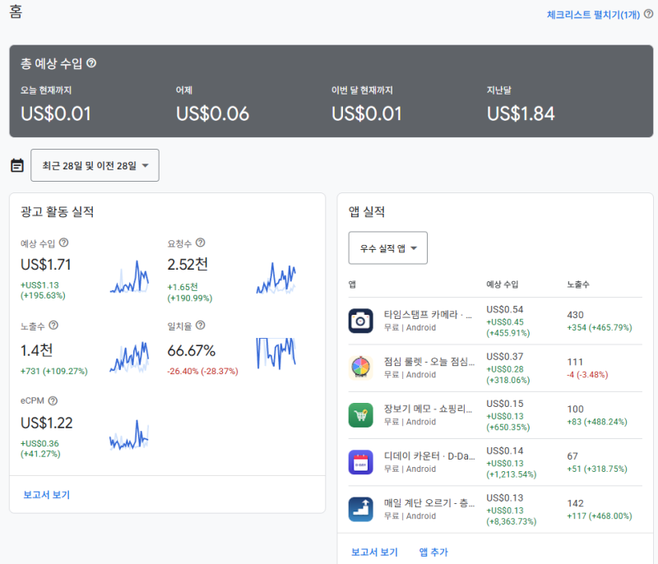Click 보고서 보기 in 광고 활동 실적 card

(47, 495)
